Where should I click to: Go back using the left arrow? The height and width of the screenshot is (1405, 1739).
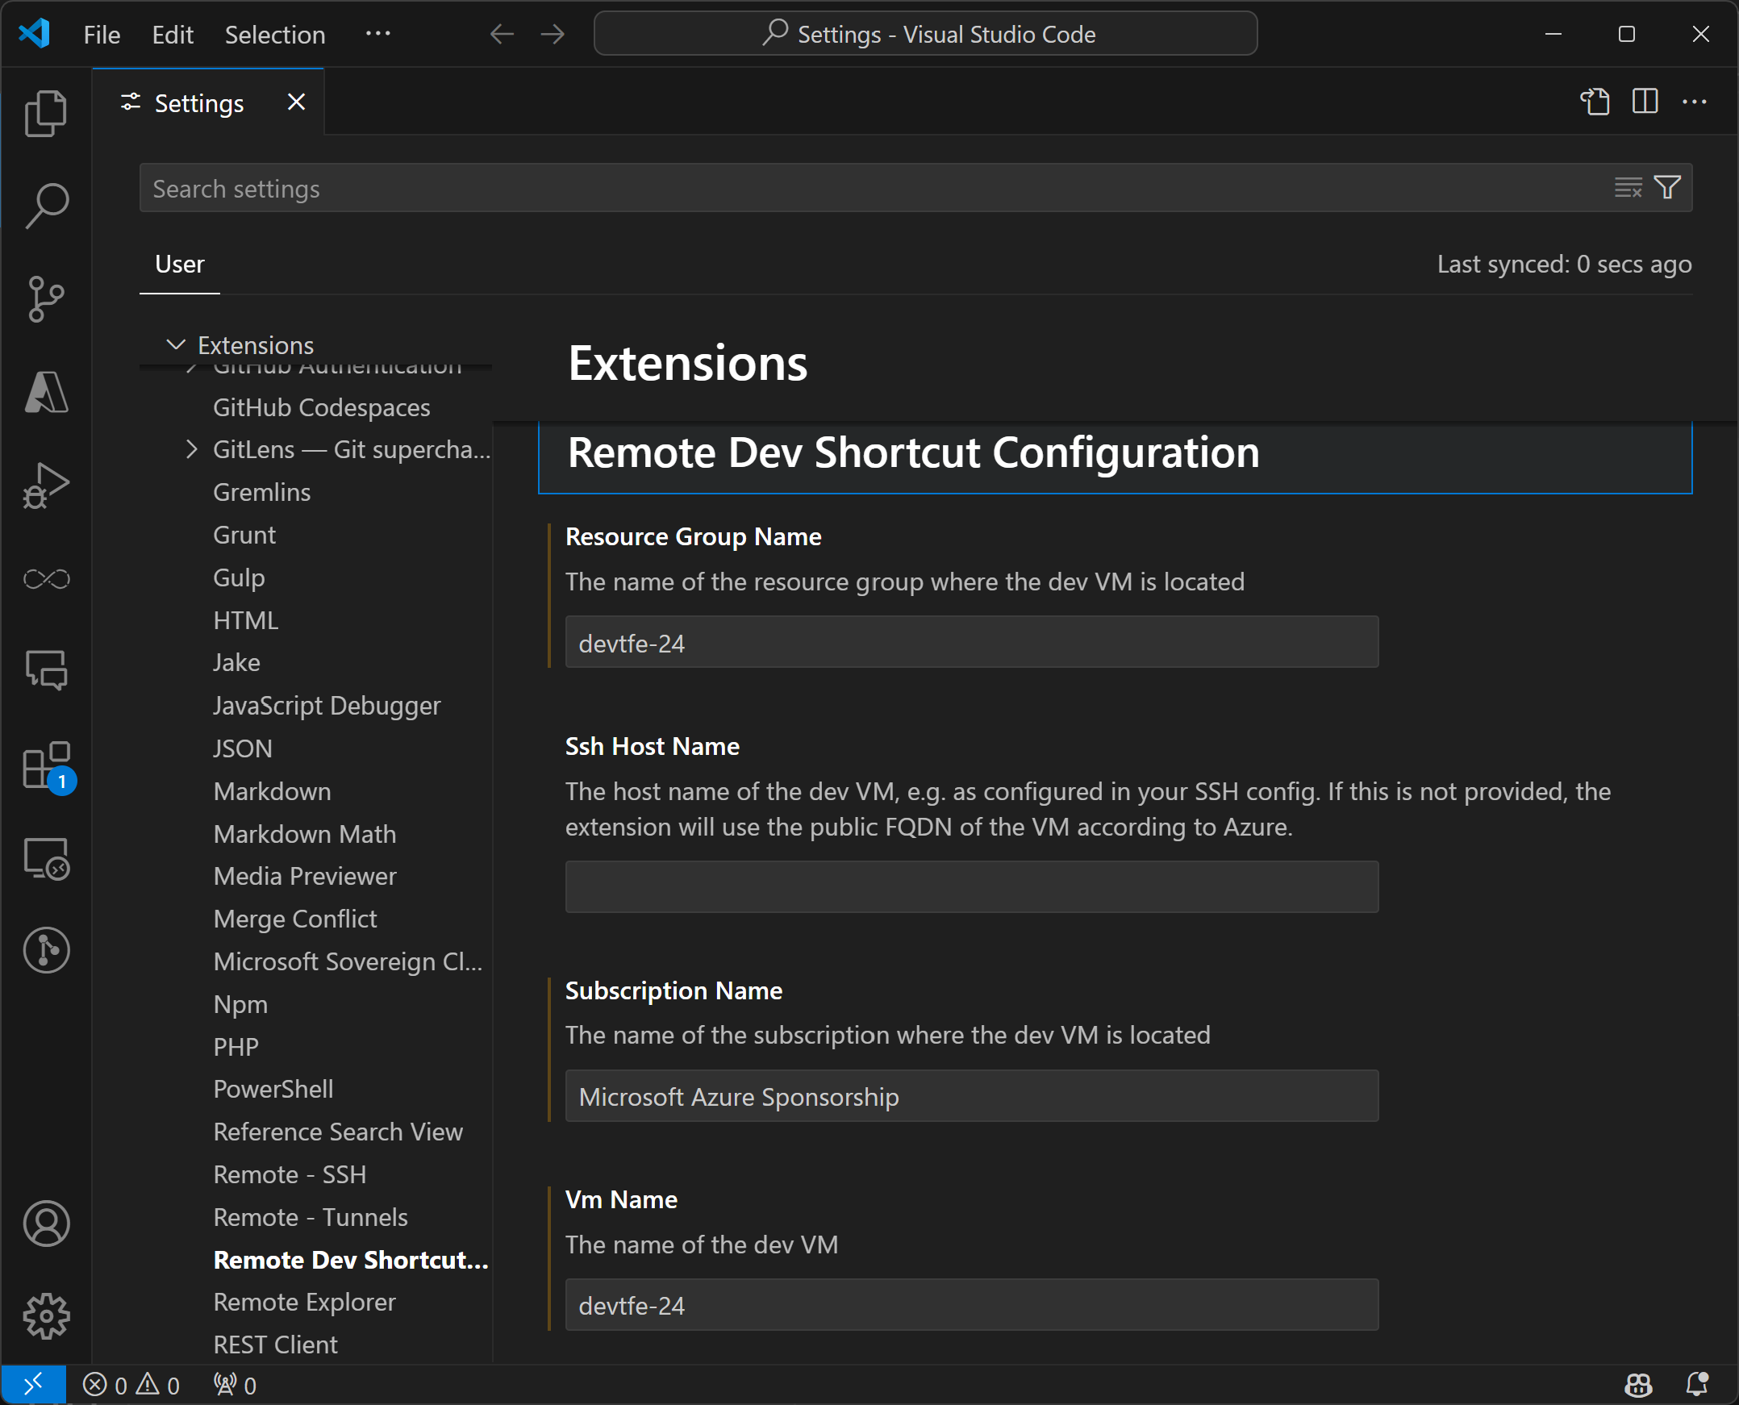point(502,34)
